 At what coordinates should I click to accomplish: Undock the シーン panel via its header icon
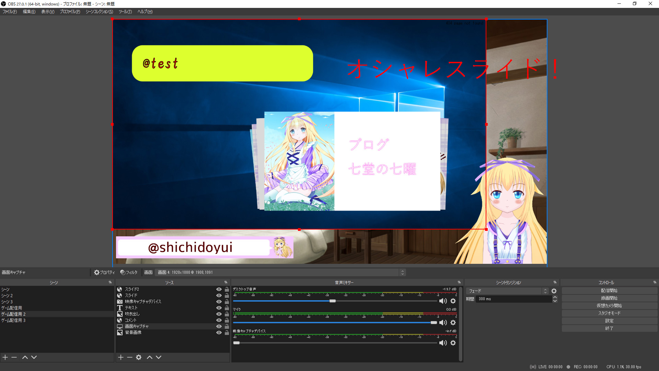click(110, 282)
